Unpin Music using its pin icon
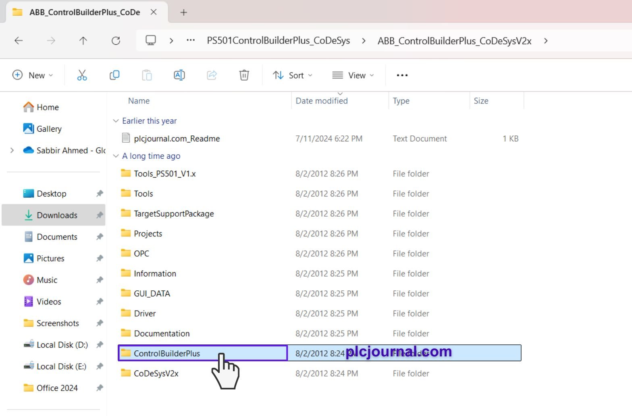This screenshot has height=416, width=632. (100, 280)
